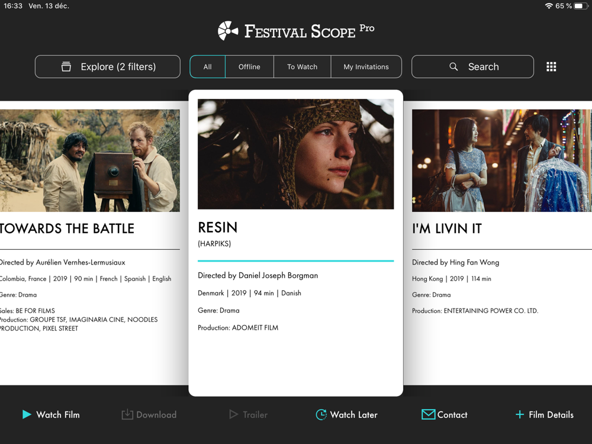Click the RESIN title

(217, 228)
